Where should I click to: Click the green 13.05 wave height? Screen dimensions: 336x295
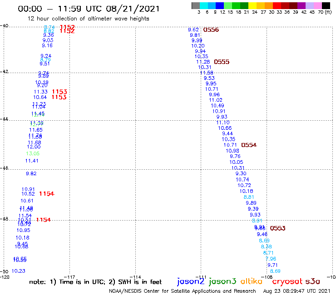pyautogui.click(x=33, y=153)
